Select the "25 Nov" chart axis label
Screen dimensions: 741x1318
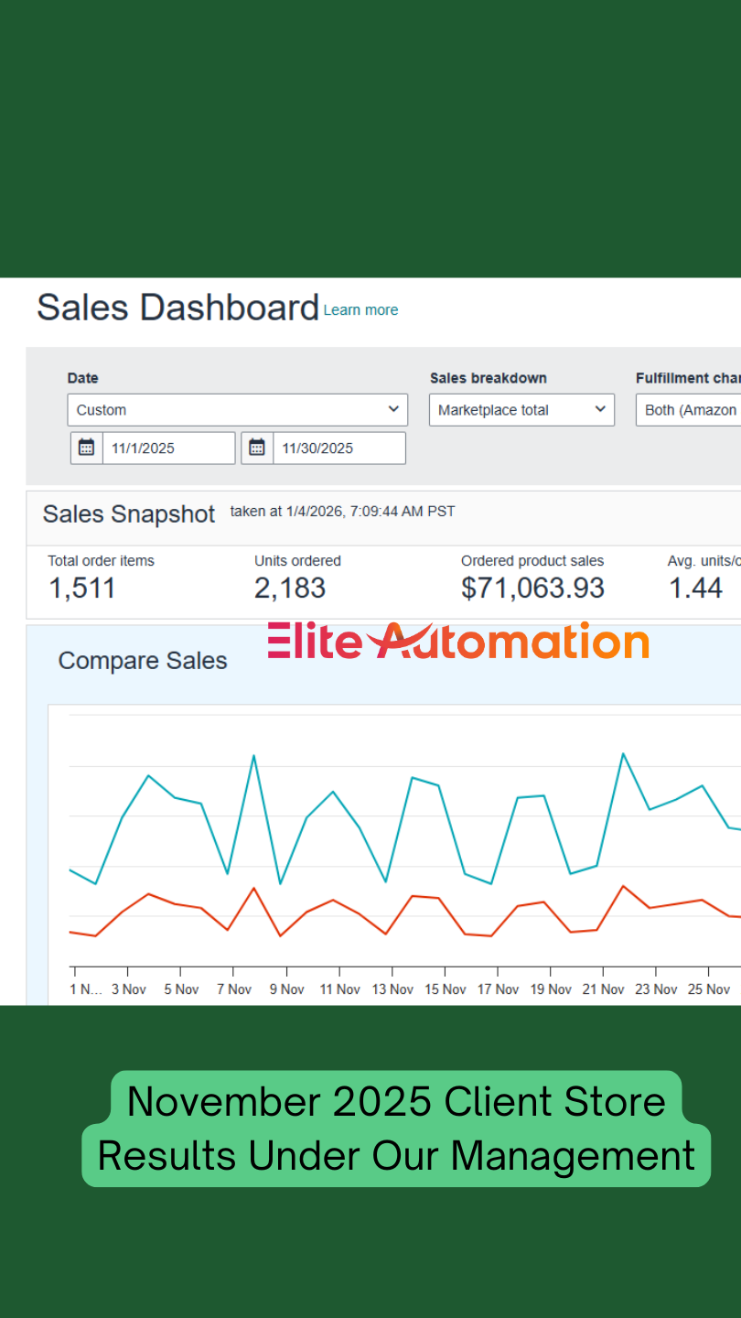click(x=709, y=989)
